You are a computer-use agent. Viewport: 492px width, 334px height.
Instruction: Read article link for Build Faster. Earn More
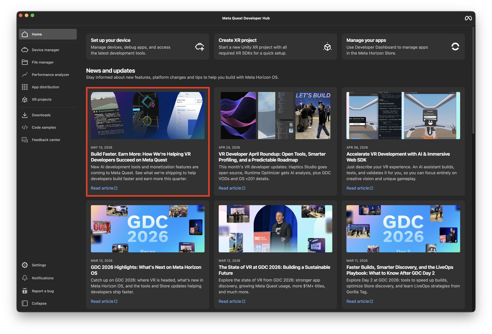[104, 188]
